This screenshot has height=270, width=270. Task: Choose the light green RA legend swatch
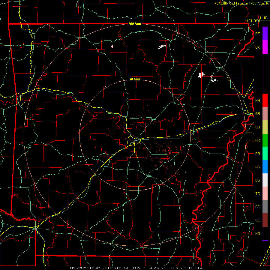265,154
